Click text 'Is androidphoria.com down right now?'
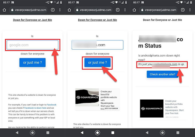 (x=159, y=58)
